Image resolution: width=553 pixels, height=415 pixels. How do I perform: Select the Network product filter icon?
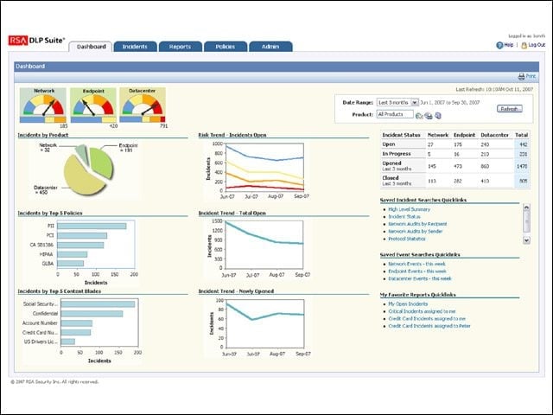click(x=419, y=116)
